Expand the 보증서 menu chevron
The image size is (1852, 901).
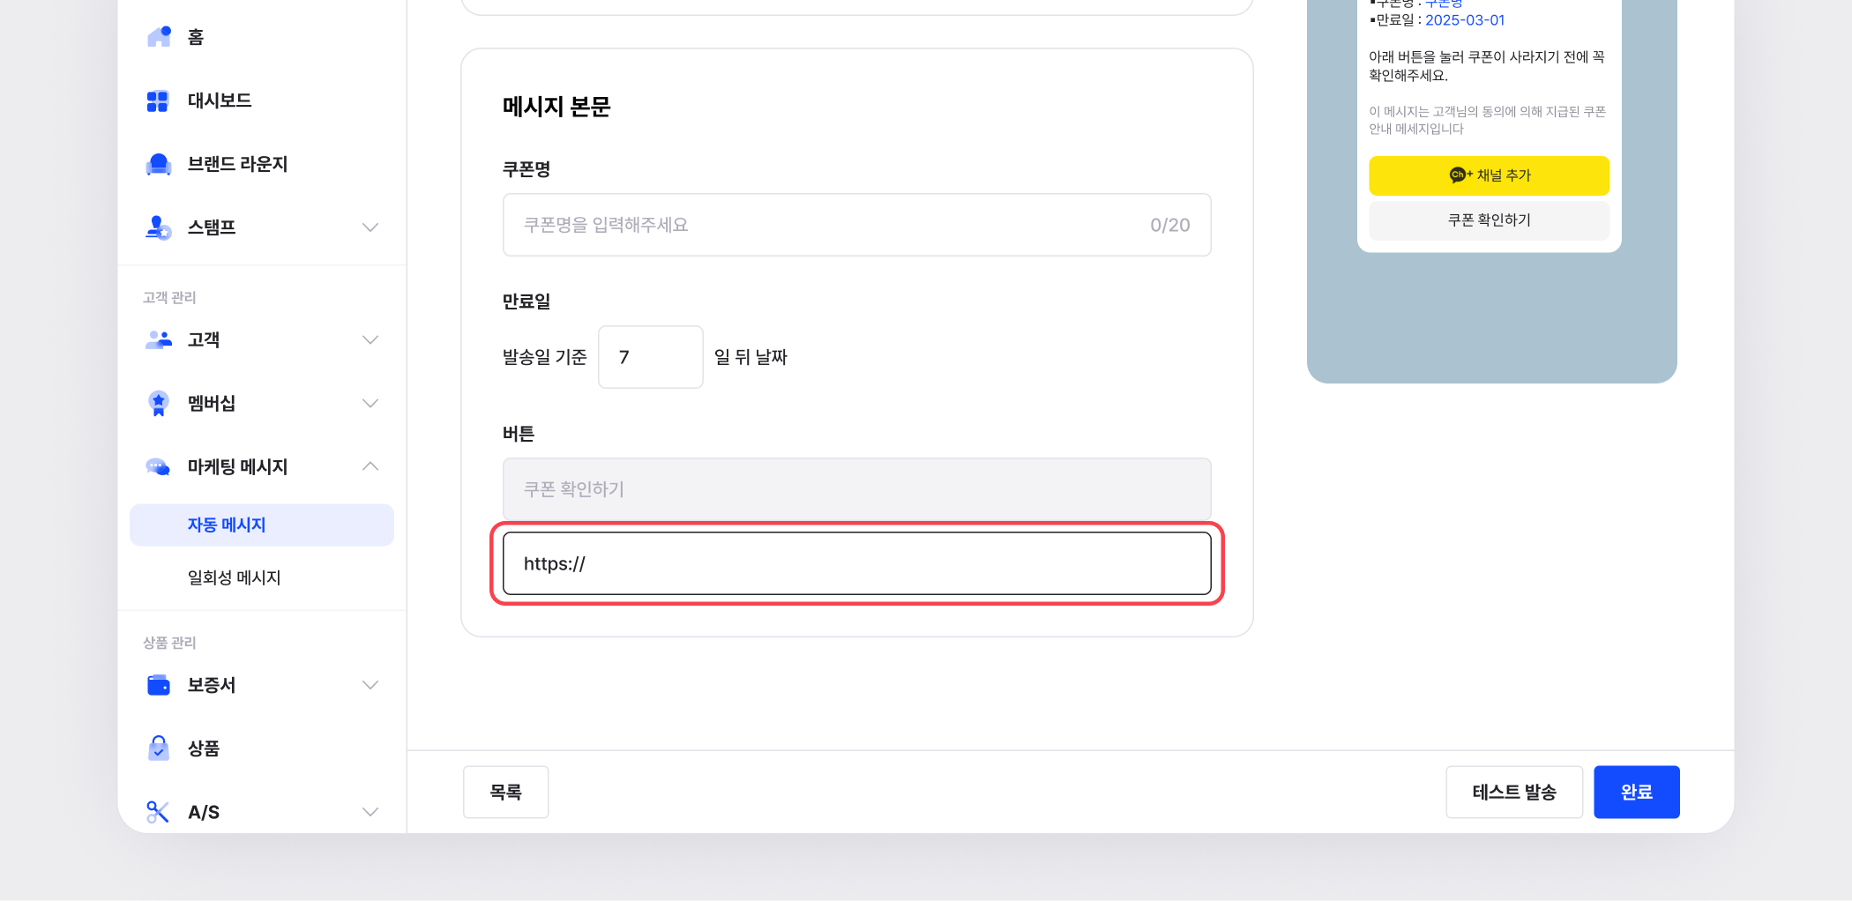370,685
